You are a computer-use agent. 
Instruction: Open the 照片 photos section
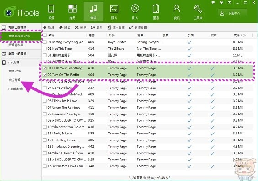[114, 12]
